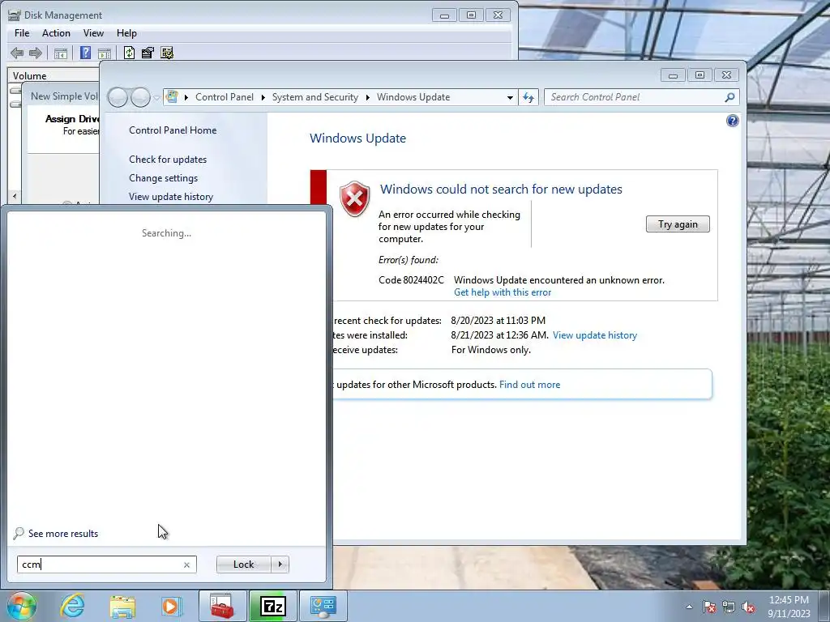Screen dimensions: 830x622
Task: Open Change settings in sidebar
Action: pyautogui.click(x=163, y=178)
